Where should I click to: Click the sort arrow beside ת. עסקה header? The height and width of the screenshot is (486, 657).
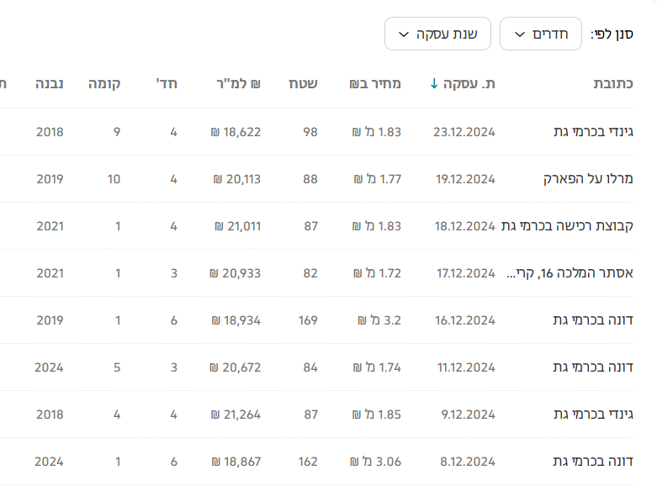pyautogui.click(x=434, y=84)
